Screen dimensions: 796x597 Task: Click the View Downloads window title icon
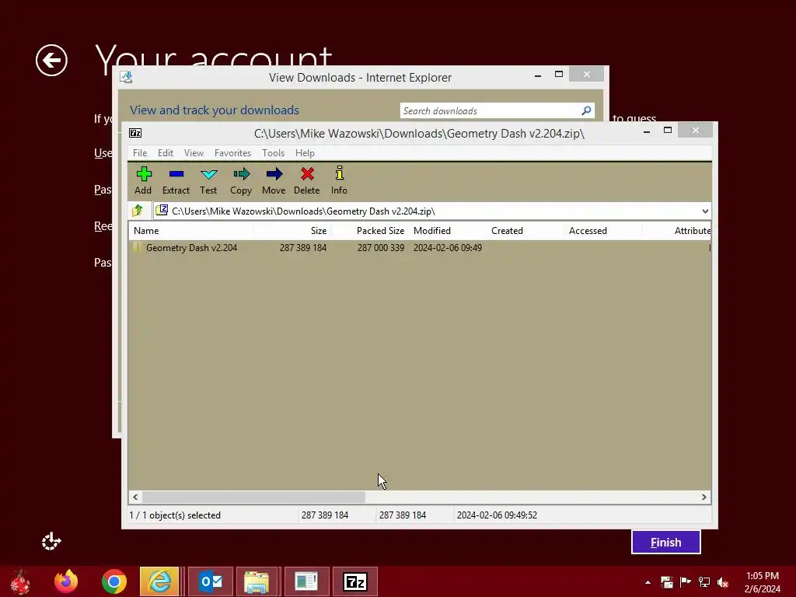(x=126, y=77)
